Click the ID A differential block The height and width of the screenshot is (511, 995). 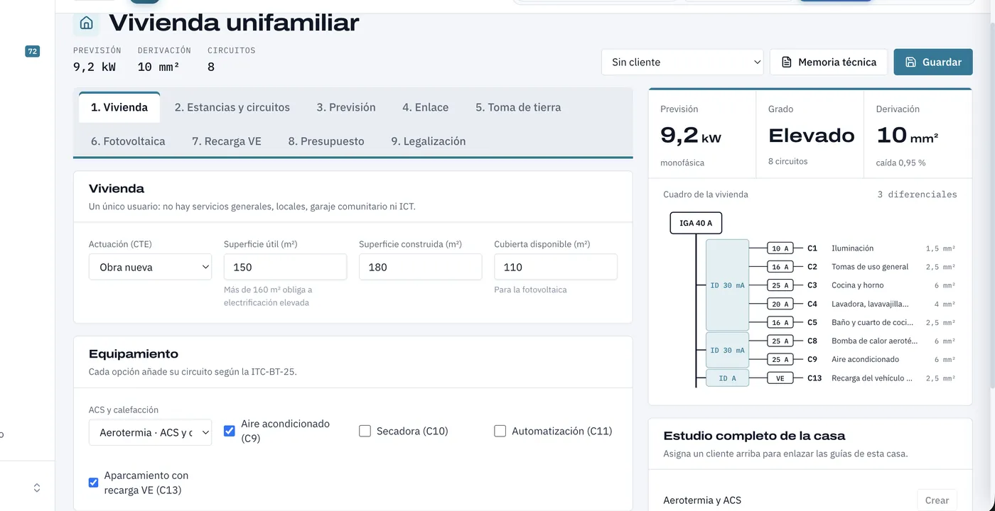click(x=727, y=378)
